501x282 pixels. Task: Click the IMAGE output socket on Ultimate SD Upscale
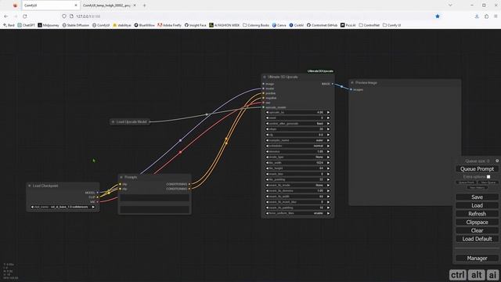pos(332,84)
